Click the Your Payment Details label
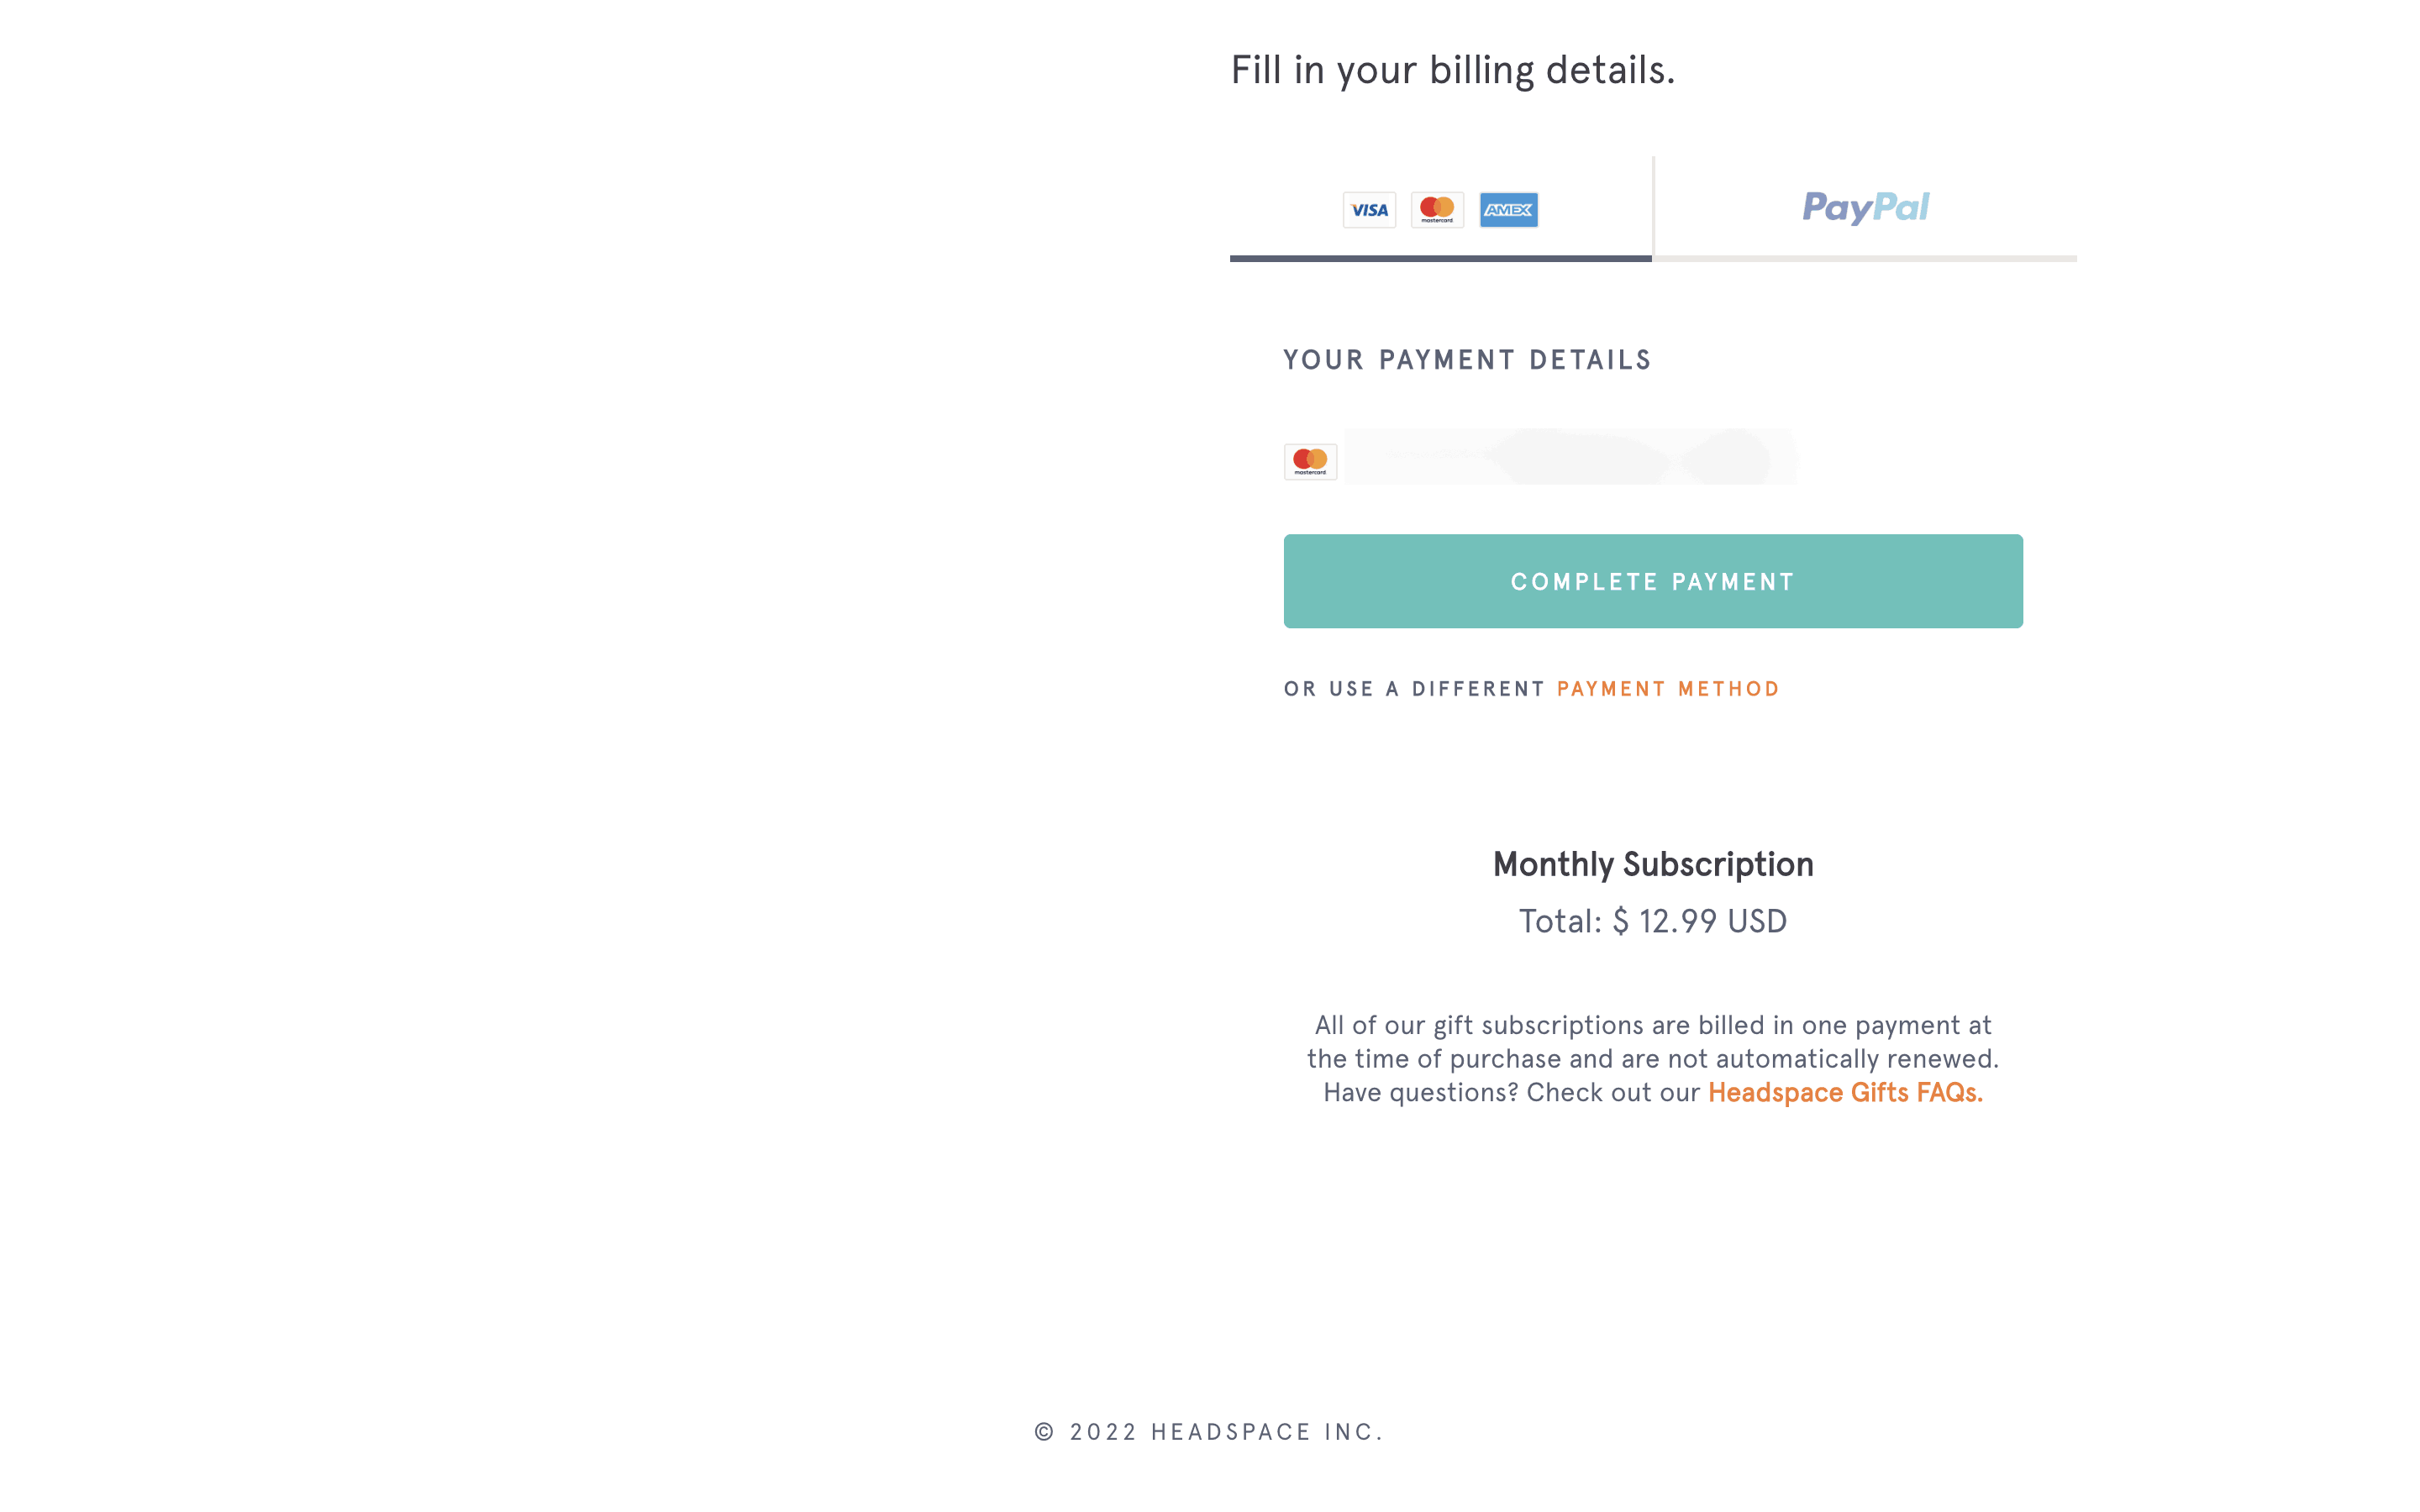 click(x=1467, y=360)
